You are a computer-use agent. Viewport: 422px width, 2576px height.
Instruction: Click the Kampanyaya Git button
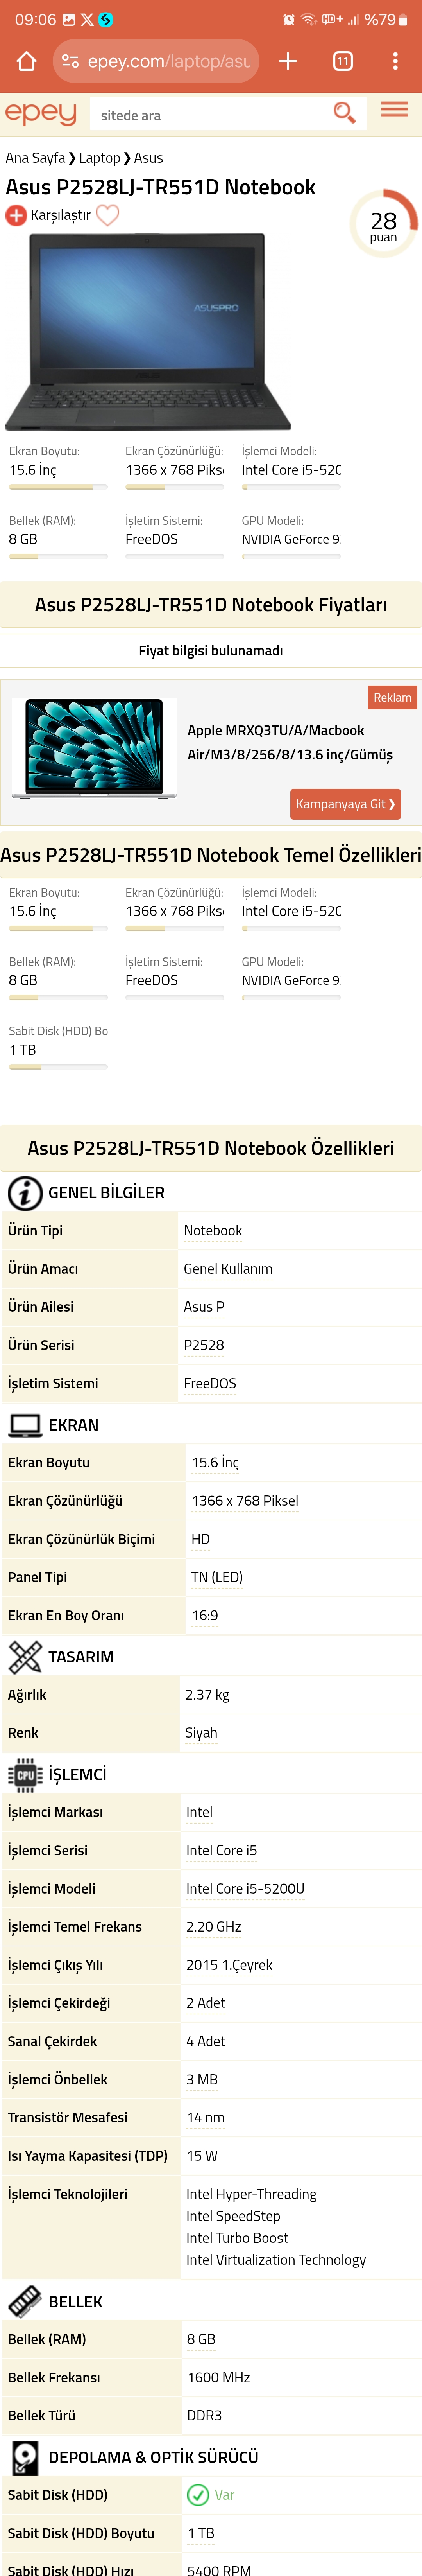(345, 804)
